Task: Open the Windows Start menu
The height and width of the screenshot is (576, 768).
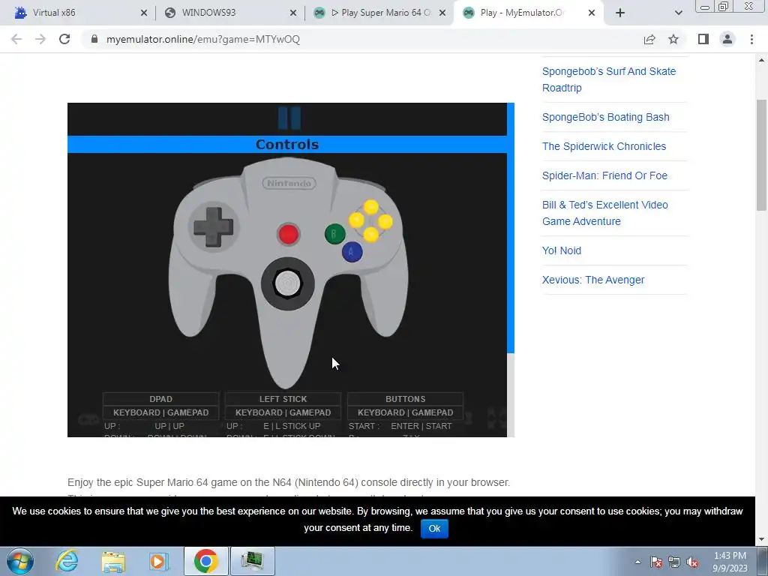Action: (x=20, y=561)
